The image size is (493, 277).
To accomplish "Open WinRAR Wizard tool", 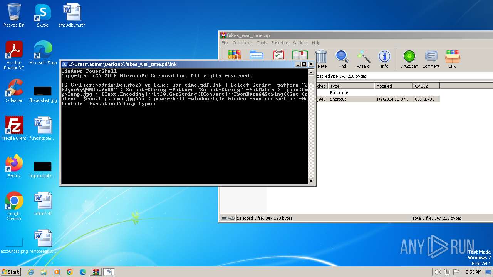I will click(363, 59).
